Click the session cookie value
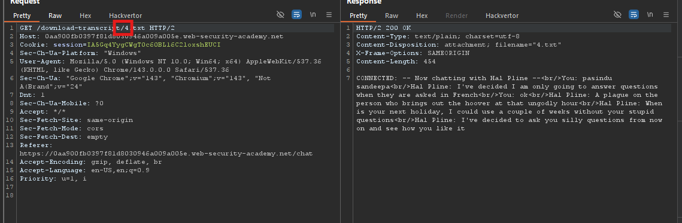Image resolution: width=682 pixels, height=223 pixels. [x=154, y=45]
